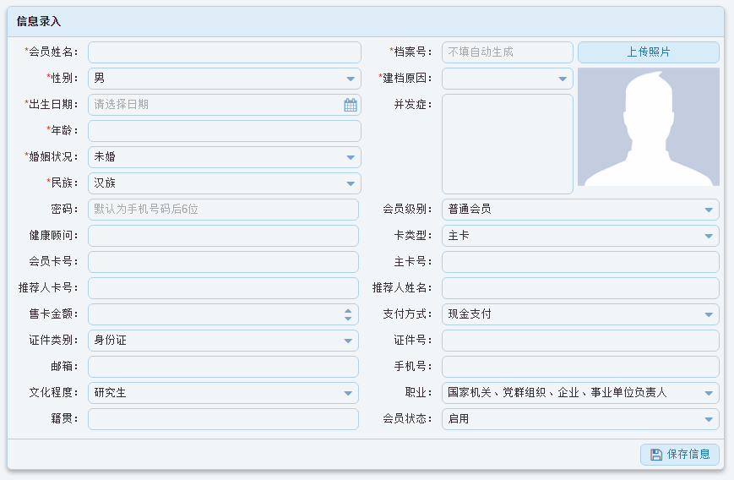Viewport: 734px width, 480px height.
Task: Open the 婚姻状况 marital status dropdown
Action: pos(351,157)
